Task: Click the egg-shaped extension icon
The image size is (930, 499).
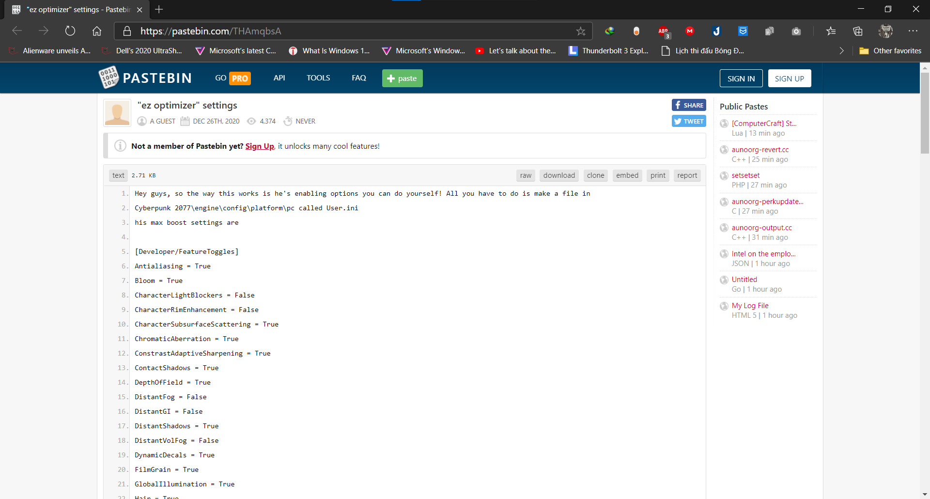Action: [636, 31]
